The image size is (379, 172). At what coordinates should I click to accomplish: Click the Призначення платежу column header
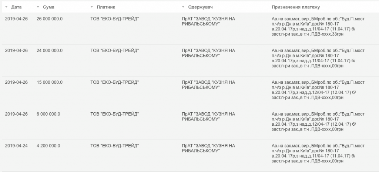tap(295, 7)
